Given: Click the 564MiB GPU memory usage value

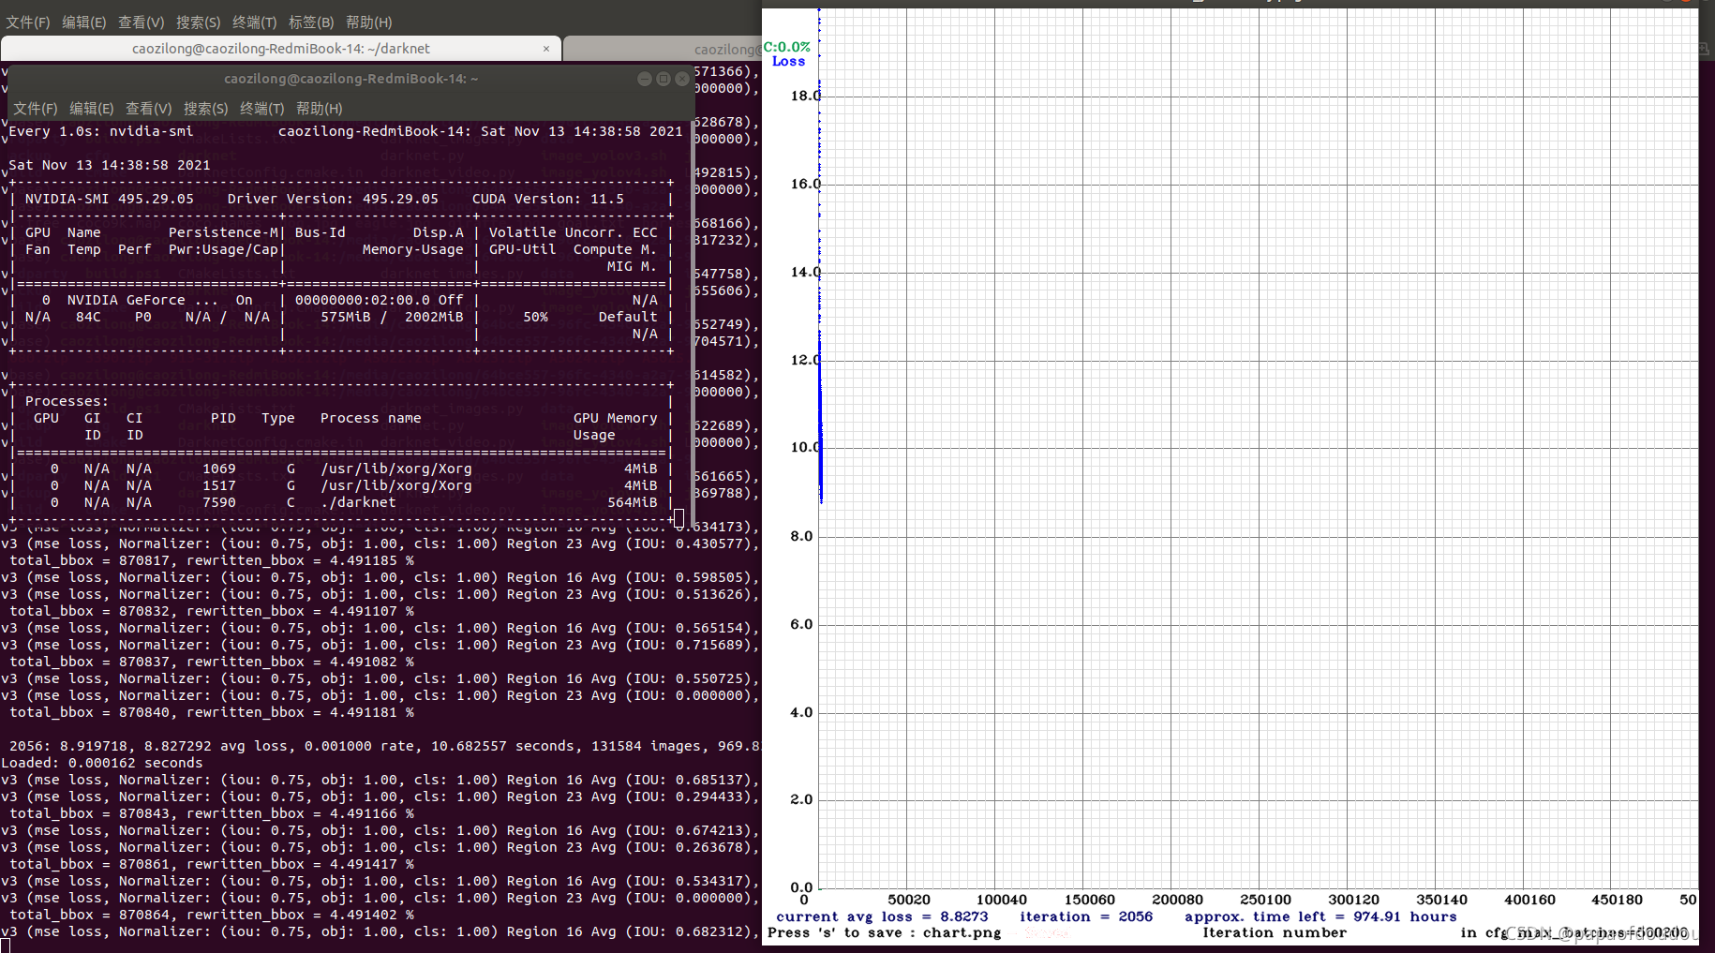Looking at the screenshot, I should click(x=633, y=502).
